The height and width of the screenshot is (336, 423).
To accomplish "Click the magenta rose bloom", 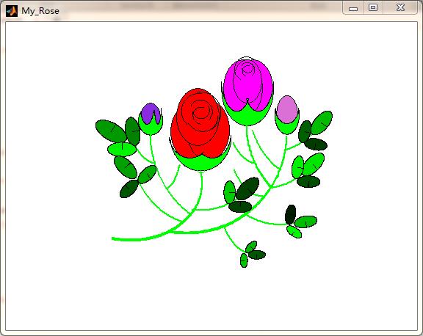I will point(247,85).
